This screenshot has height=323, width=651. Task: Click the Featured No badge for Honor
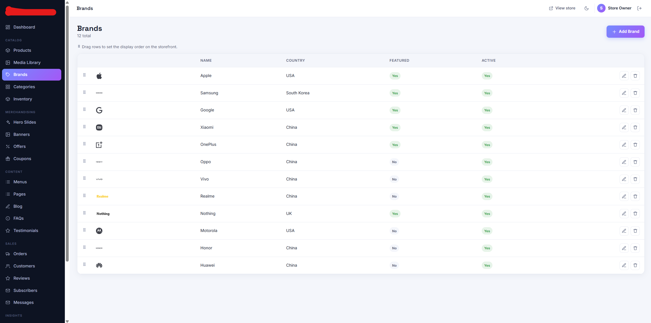(394, 248)
